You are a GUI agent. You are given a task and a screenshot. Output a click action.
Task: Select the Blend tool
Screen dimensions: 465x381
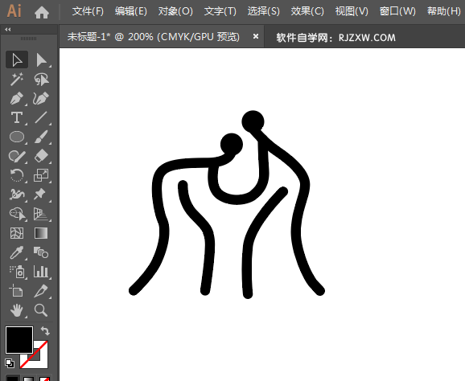(x=41, y=252)
